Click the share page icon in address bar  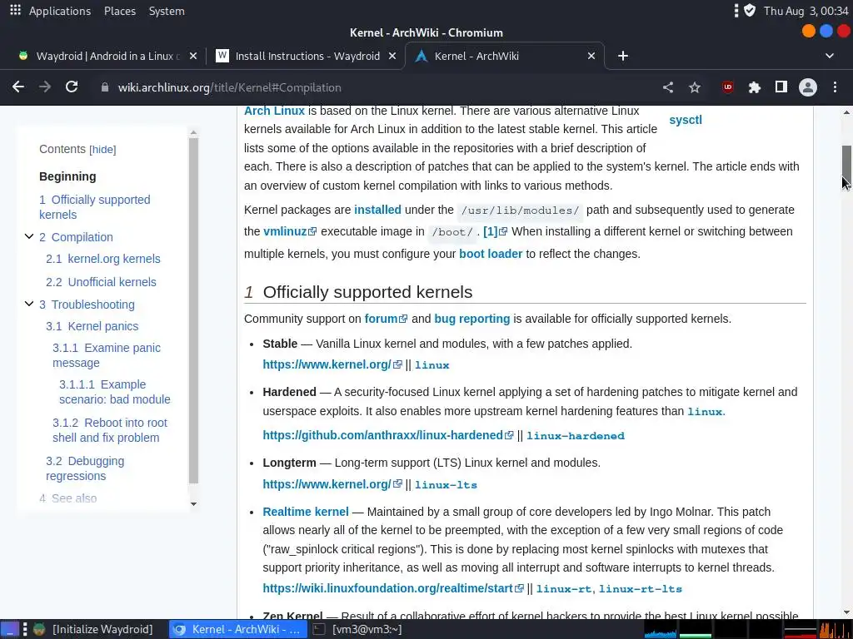pyautogui.click(x=668, y=87)
